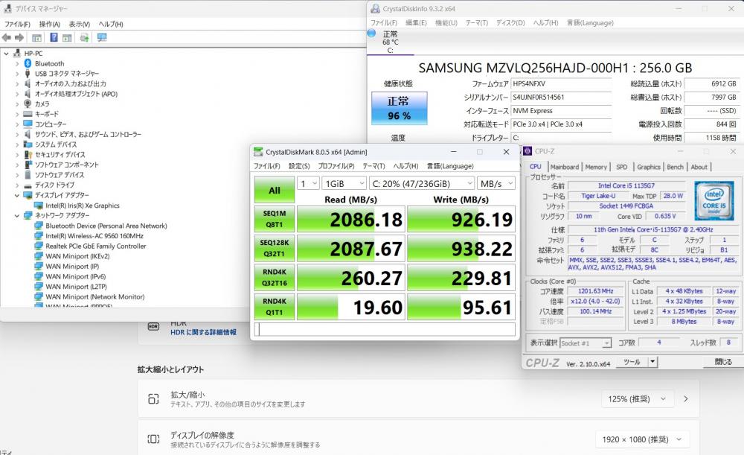
Task: Click the CrystalDiskMark title bar app icon
Action: tap(258, 152)
